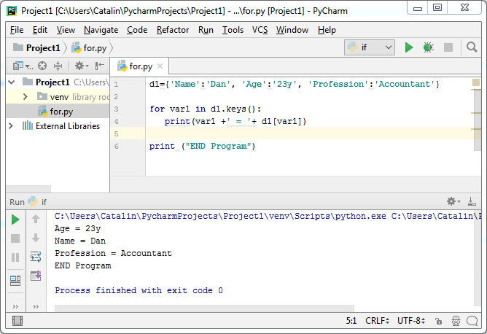Click restore layout icon in Run panel

[x=15, y=281]
